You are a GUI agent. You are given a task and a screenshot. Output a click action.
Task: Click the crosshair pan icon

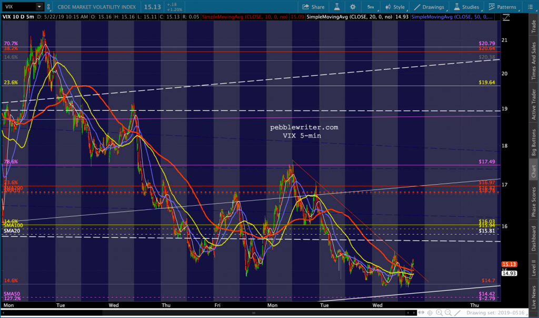tap(430, 313)
